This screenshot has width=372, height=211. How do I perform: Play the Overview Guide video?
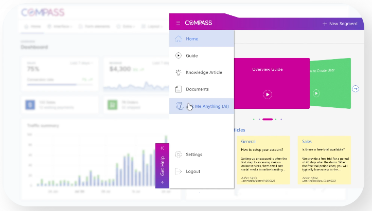(x=268, y=94)
